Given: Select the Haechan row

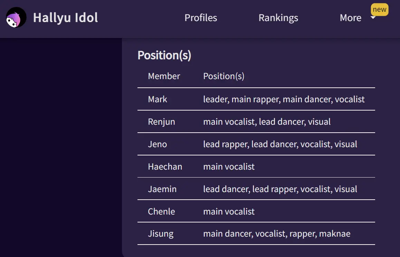Looking at the screenshot, I should coord(256,166).
